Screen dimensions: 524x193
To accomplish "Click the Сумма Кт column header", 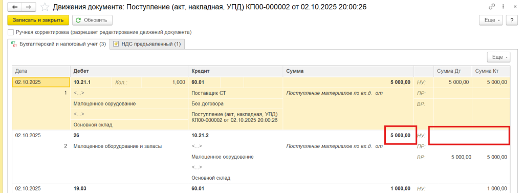I will (491, 71).
